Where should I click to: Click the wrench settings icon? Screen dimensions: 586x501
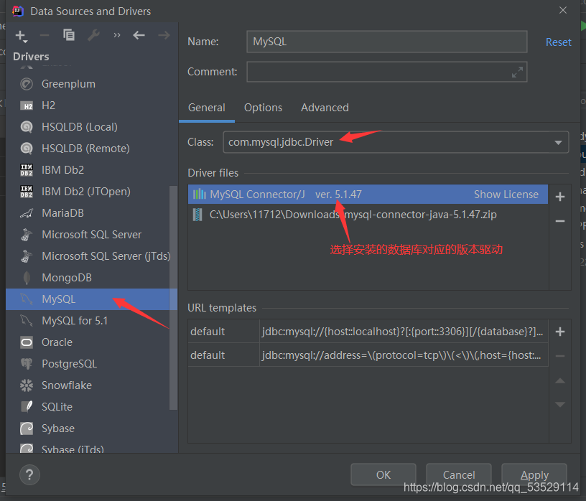[x=93, y=35]
